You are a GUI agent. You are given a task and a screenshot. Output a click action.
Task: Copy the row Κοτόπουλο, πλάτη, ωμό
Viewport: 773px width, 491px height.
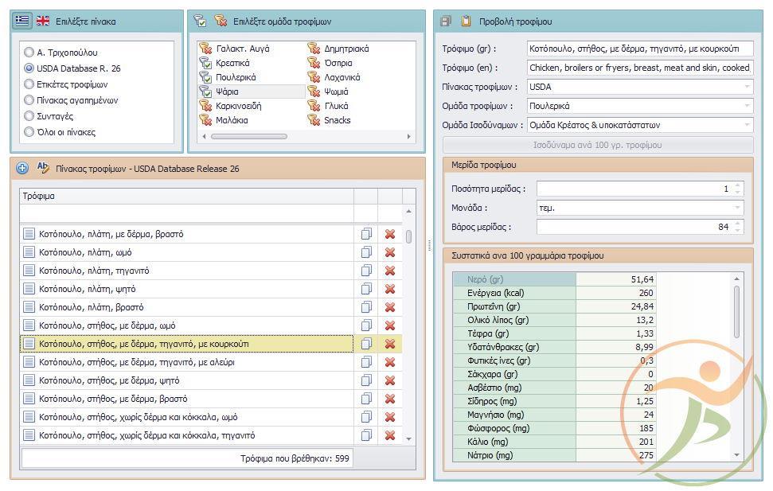click(366, 252)
